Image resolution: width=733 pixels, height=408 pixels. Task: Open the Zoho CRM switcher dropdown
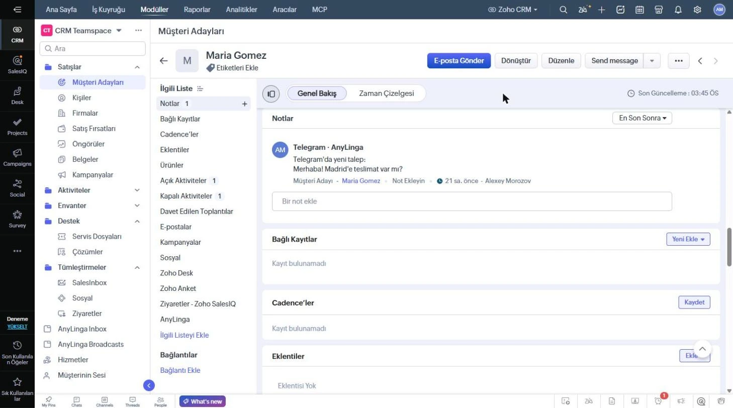(513, 10)
